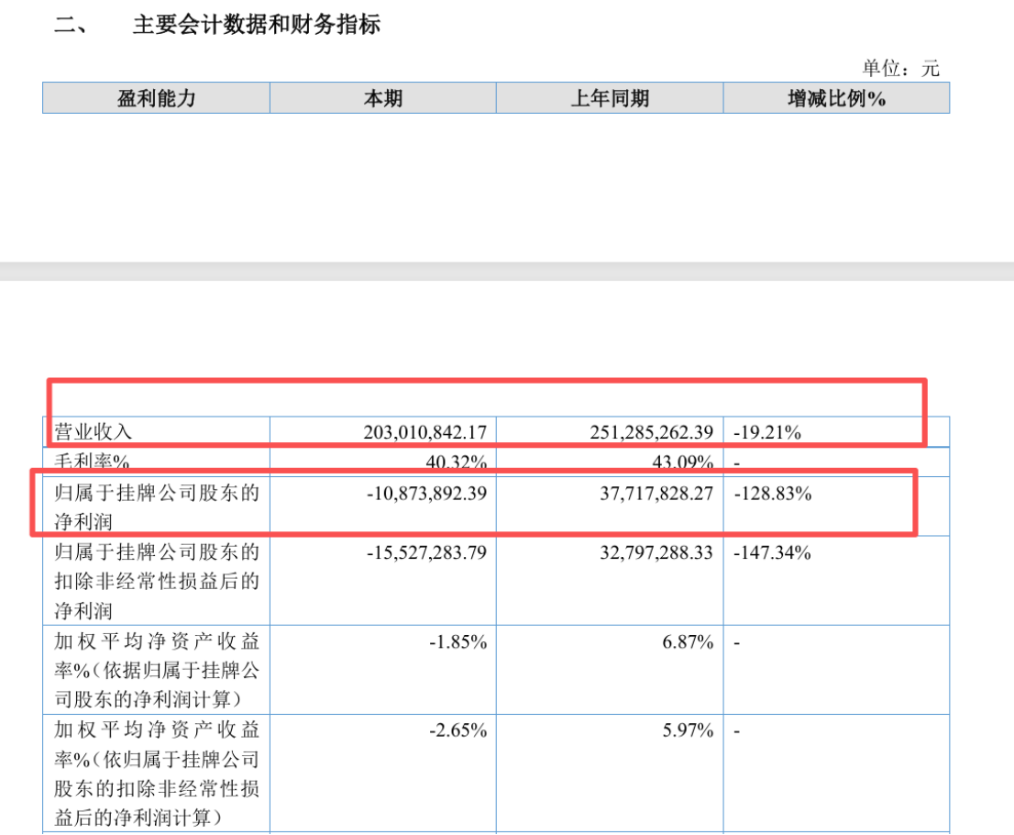The width and height of the screenshot is (1014, 835).
Task: Select the 盈利能力 column header
Action: [x=156, y=98]
